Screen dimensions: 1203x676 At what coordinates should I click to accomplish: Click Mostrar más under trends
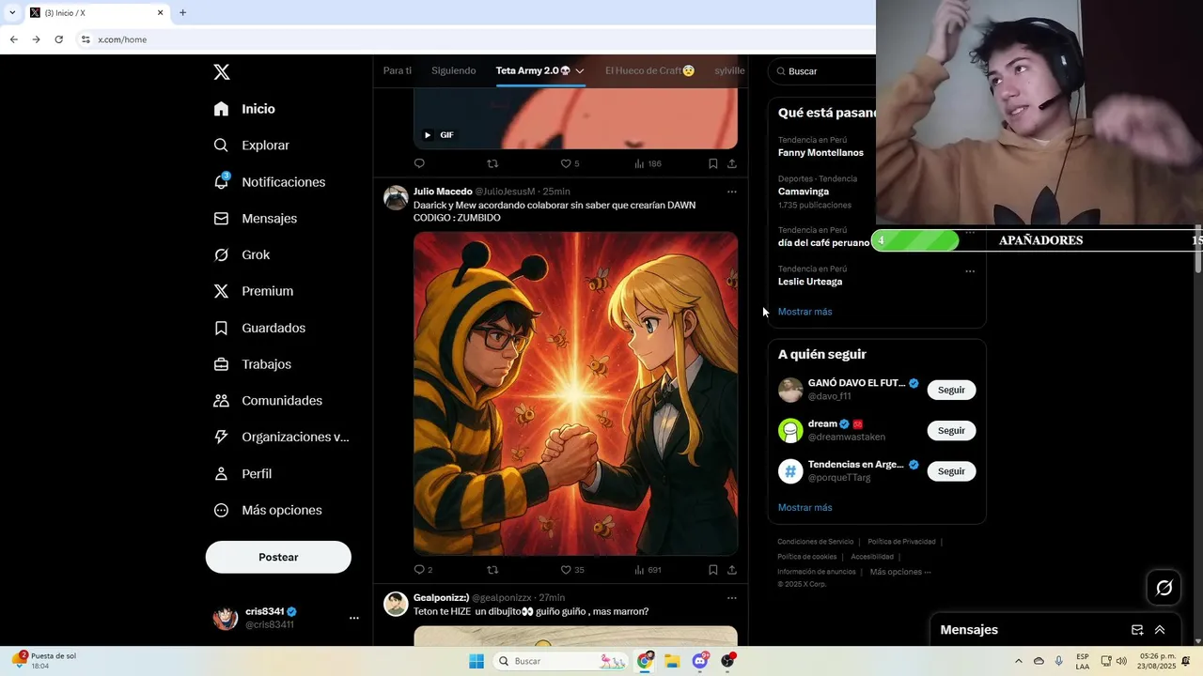tap(805, 312)
